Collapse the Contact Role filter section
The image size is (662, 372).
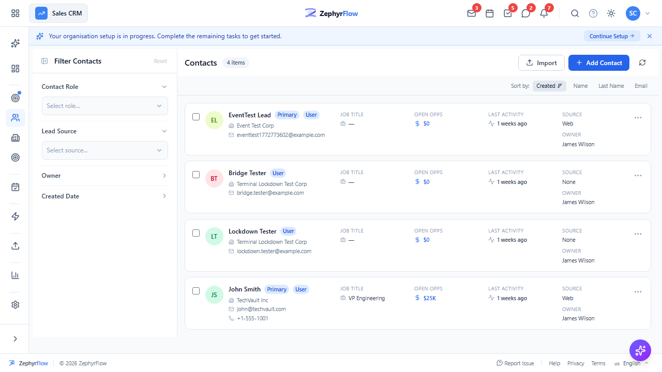coord(104,87)
